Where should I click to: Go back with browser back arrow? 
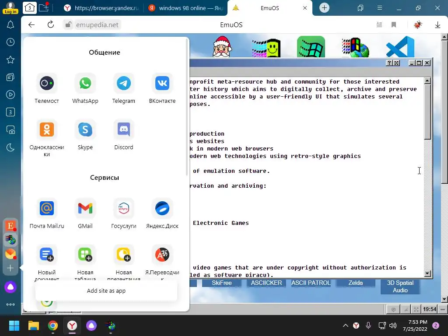[31, 25]
